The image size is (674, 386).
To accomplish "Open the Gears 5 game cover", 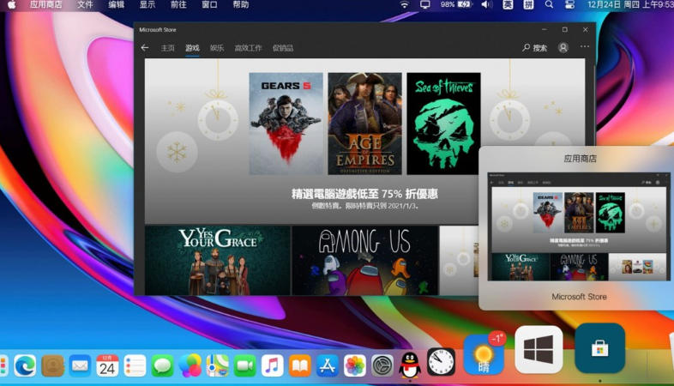I will (x=286, y=124).
